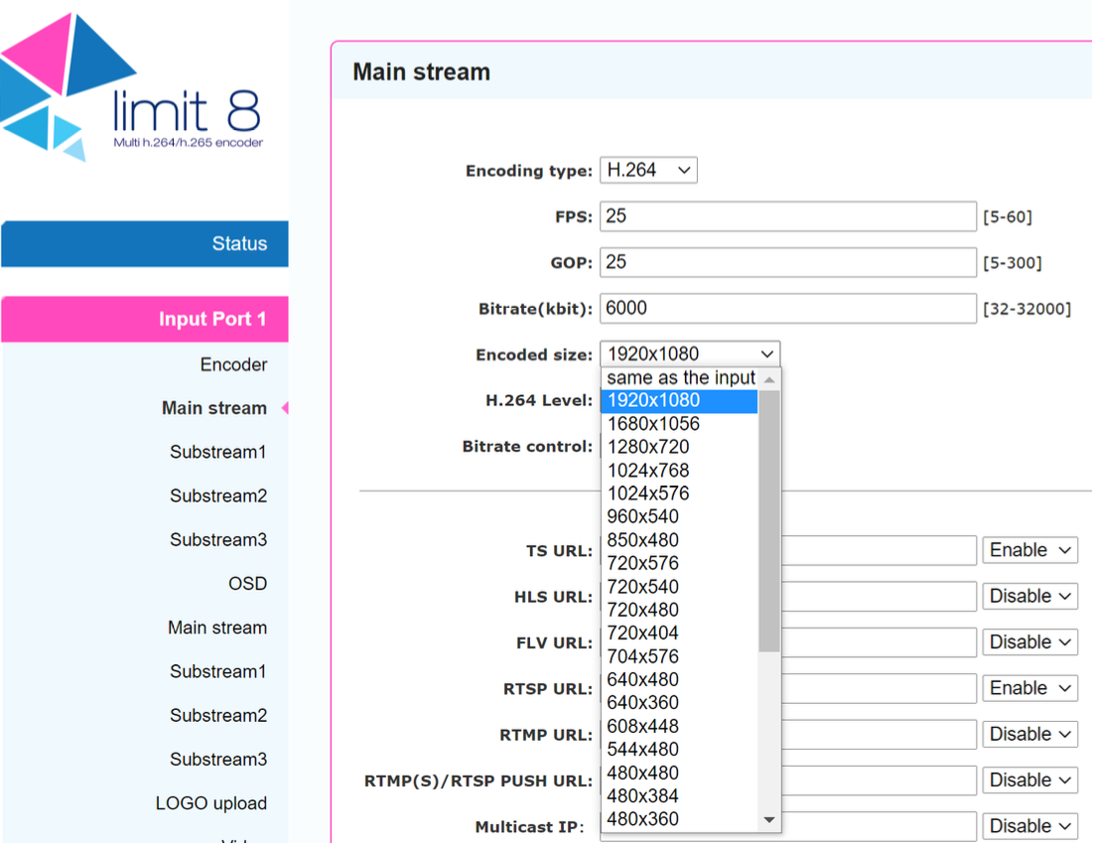Open the Status page in sidebar
This screenshot has width=1096, height=850.
145,244
